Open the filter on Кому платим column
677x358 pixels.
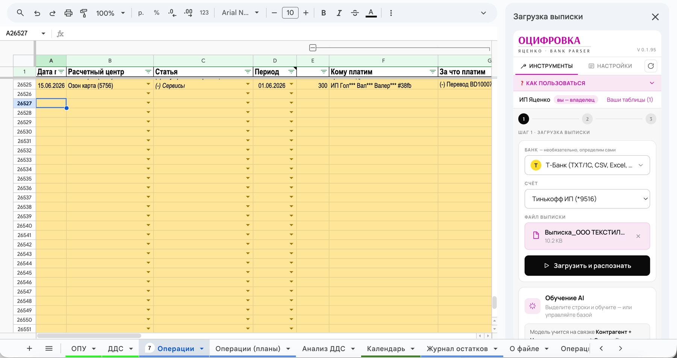pos(433,71)
